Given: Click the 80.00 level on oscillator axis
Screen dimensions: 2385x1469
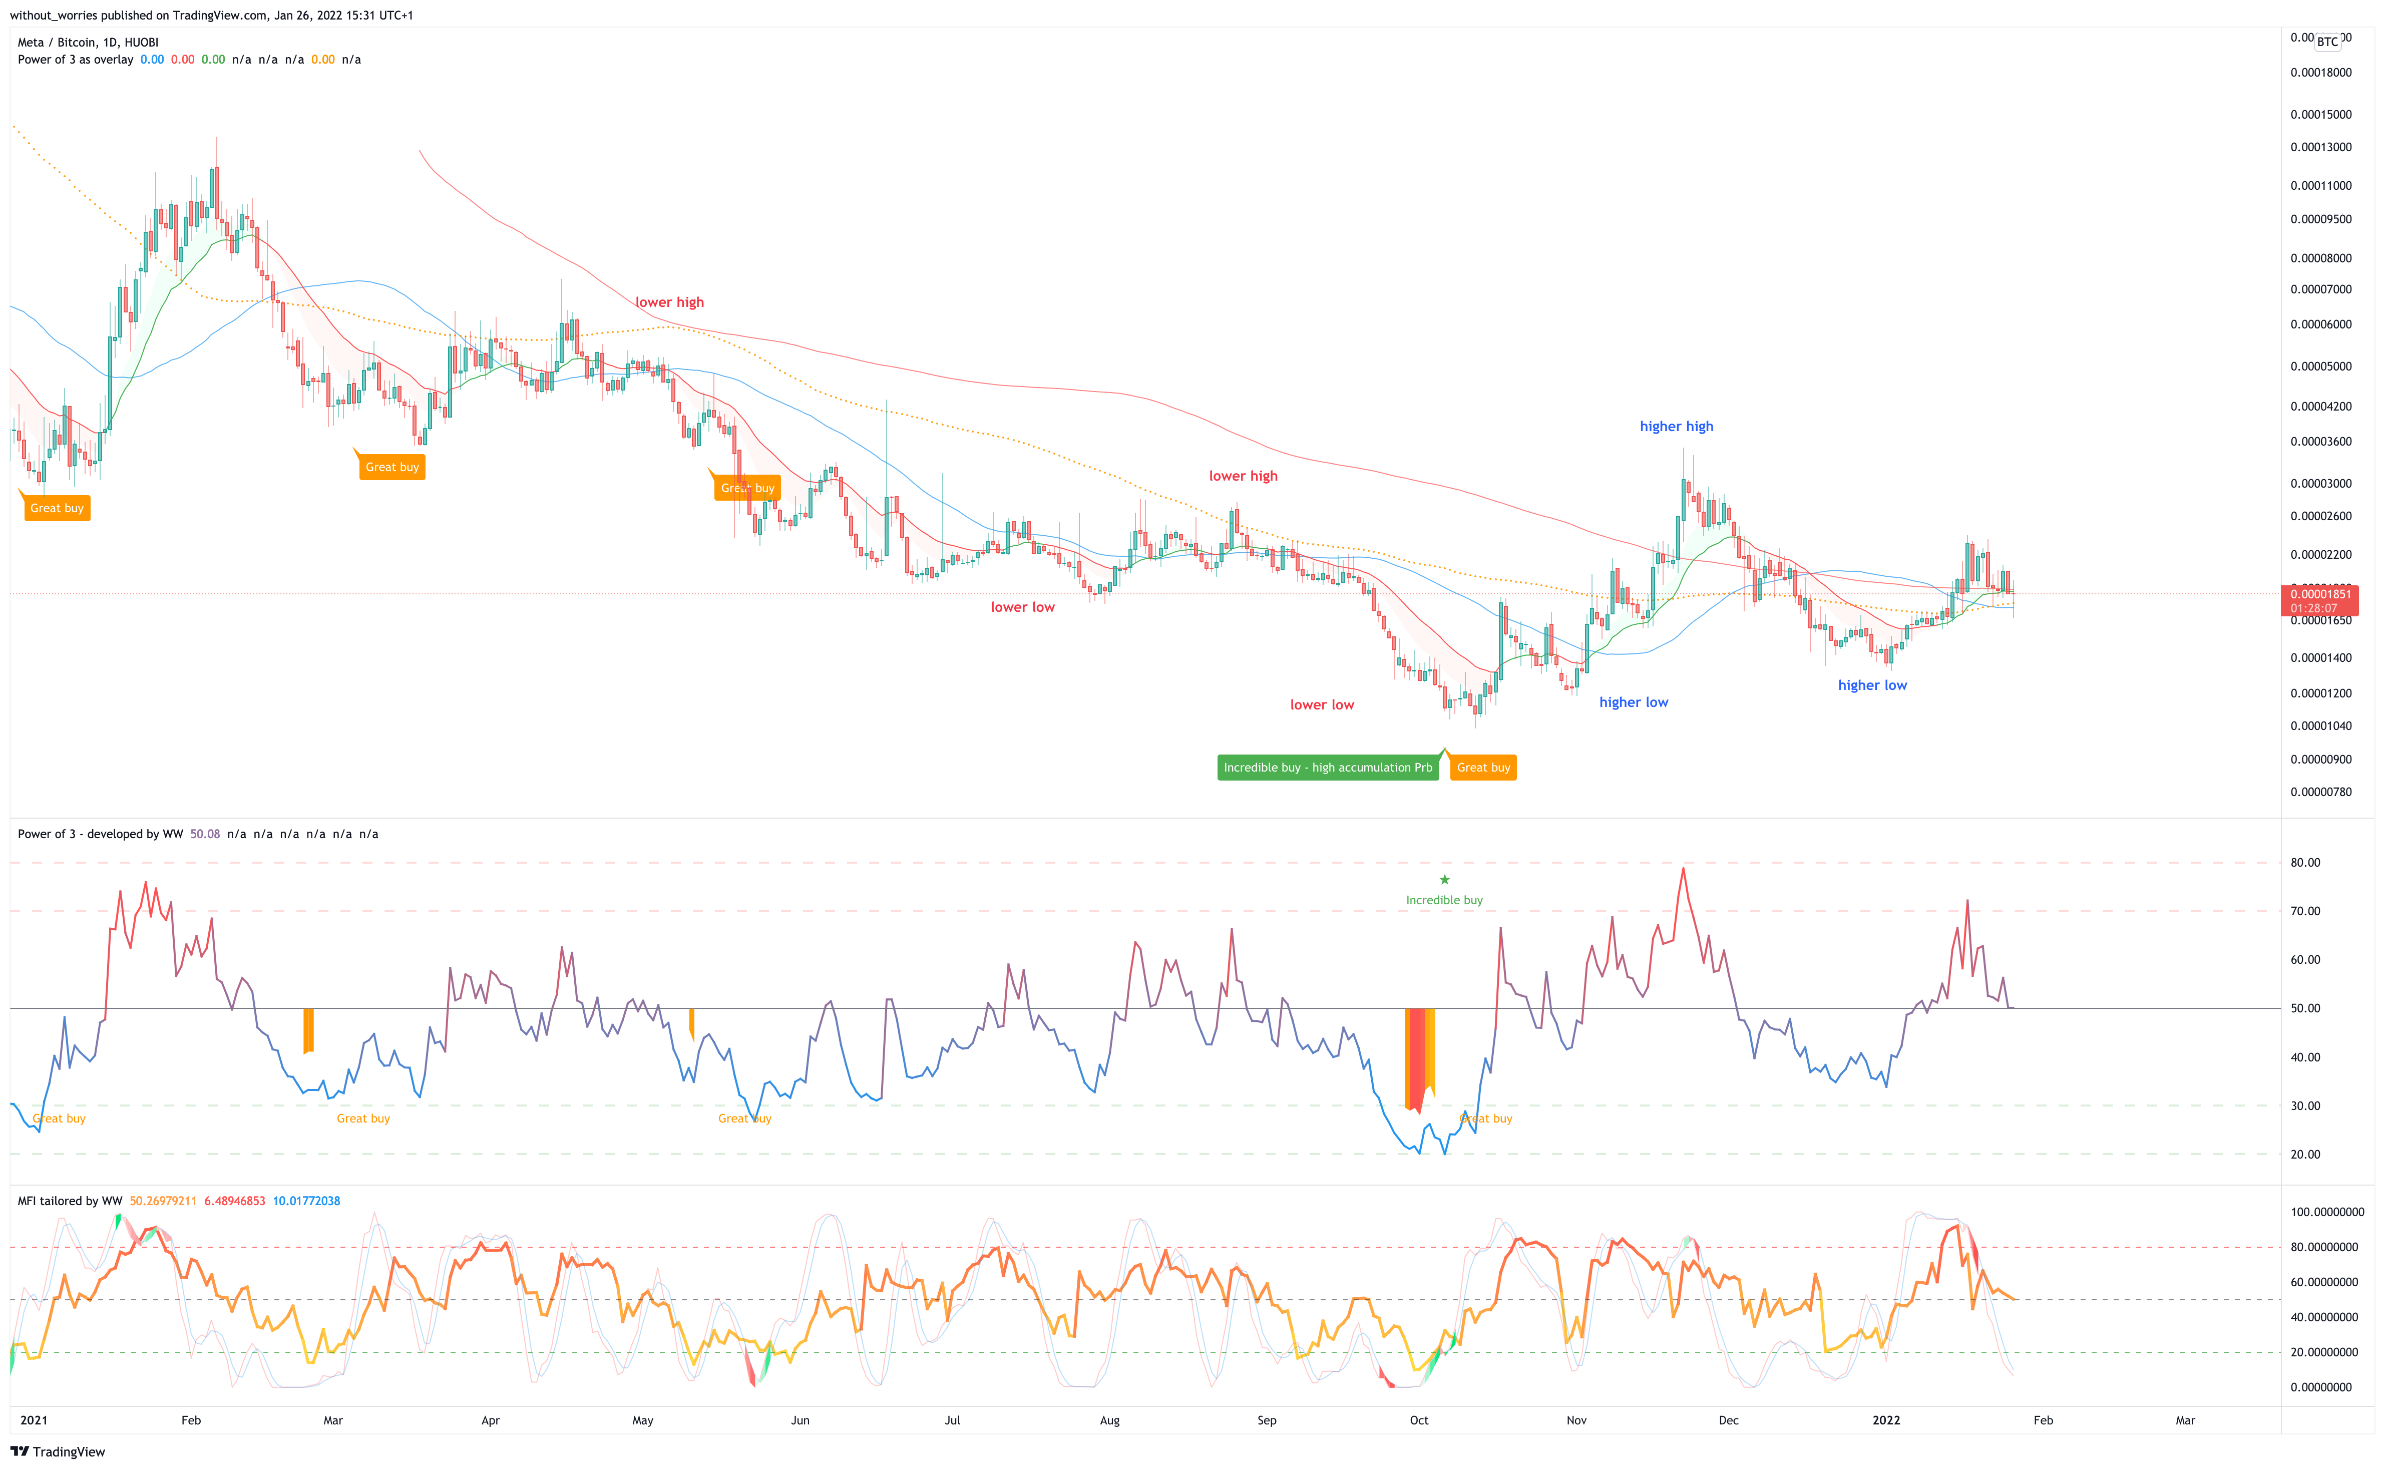Looking at the screenshot, I should pos(2305,863).
